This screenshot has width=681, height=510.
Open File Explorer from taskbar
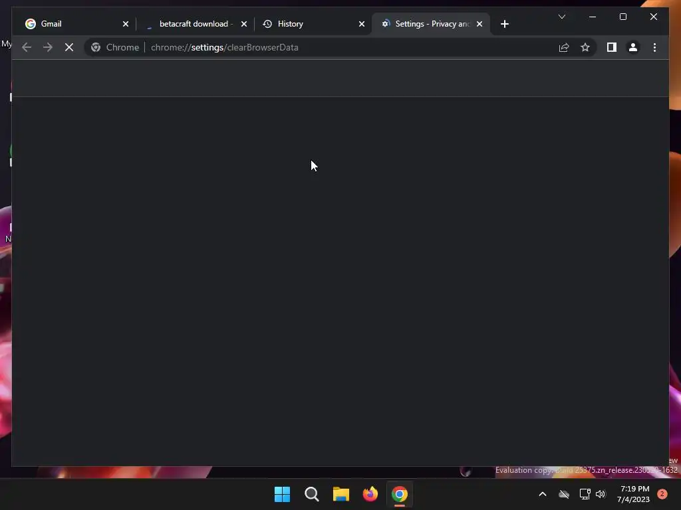[x=341, y=494]
